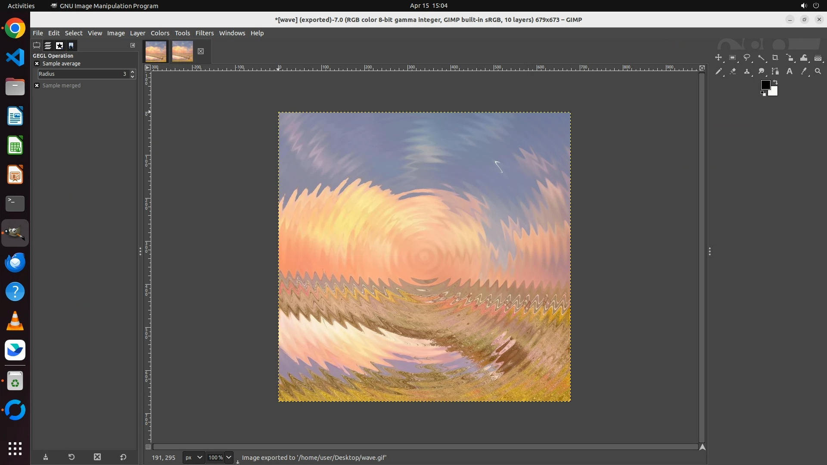This screenshot has width=827, height=465.
Task: Open the Colors menu
Action: pos(160,33)
